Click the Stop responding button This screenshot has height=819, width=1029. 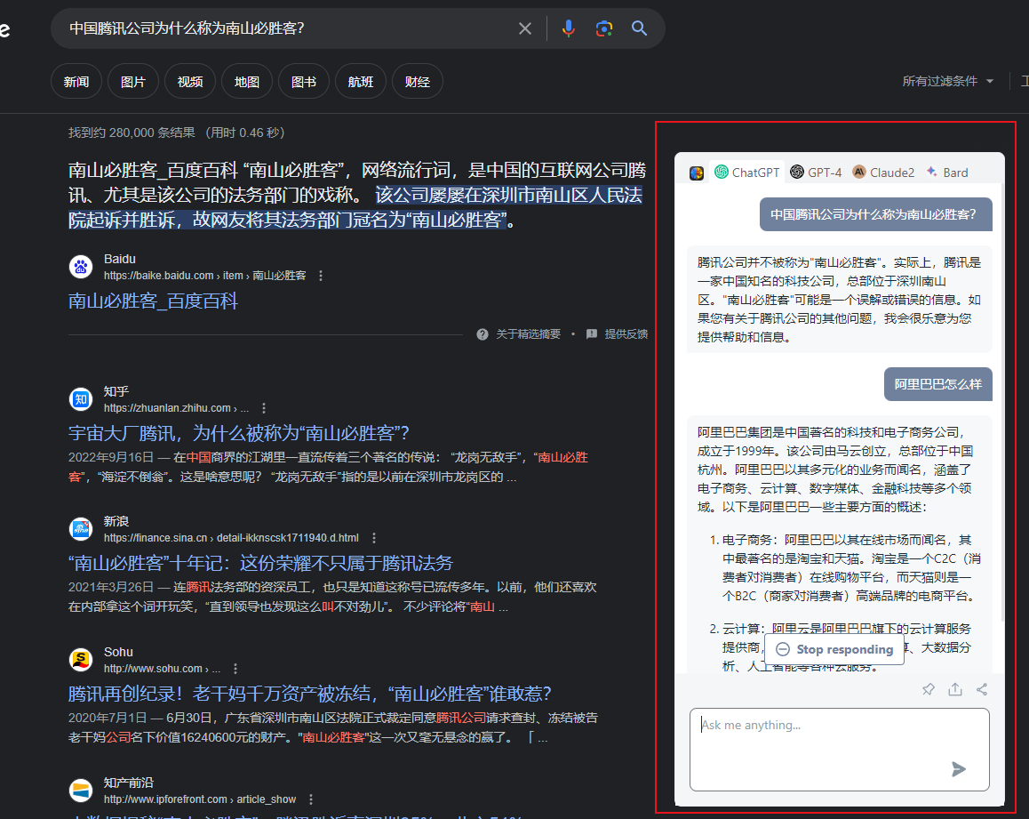834,649
